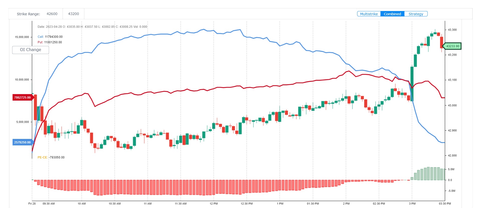This screenshot has width=481, height=216.
Task: Click the green 43233.90 current price tag
Action: pyautogui.click(x=452, y=46)
